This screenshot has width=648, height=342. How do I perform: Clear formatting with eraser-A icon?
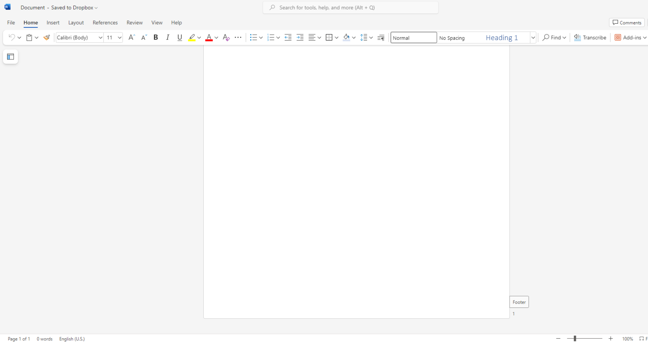tap(226, 38)
